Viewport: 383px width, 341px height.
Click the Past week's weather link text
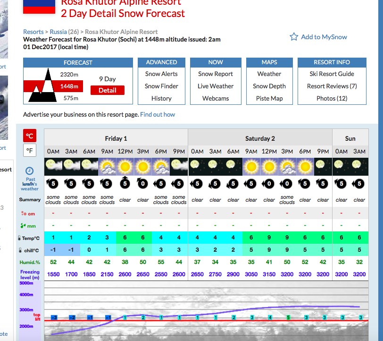[x=30, y=184]
